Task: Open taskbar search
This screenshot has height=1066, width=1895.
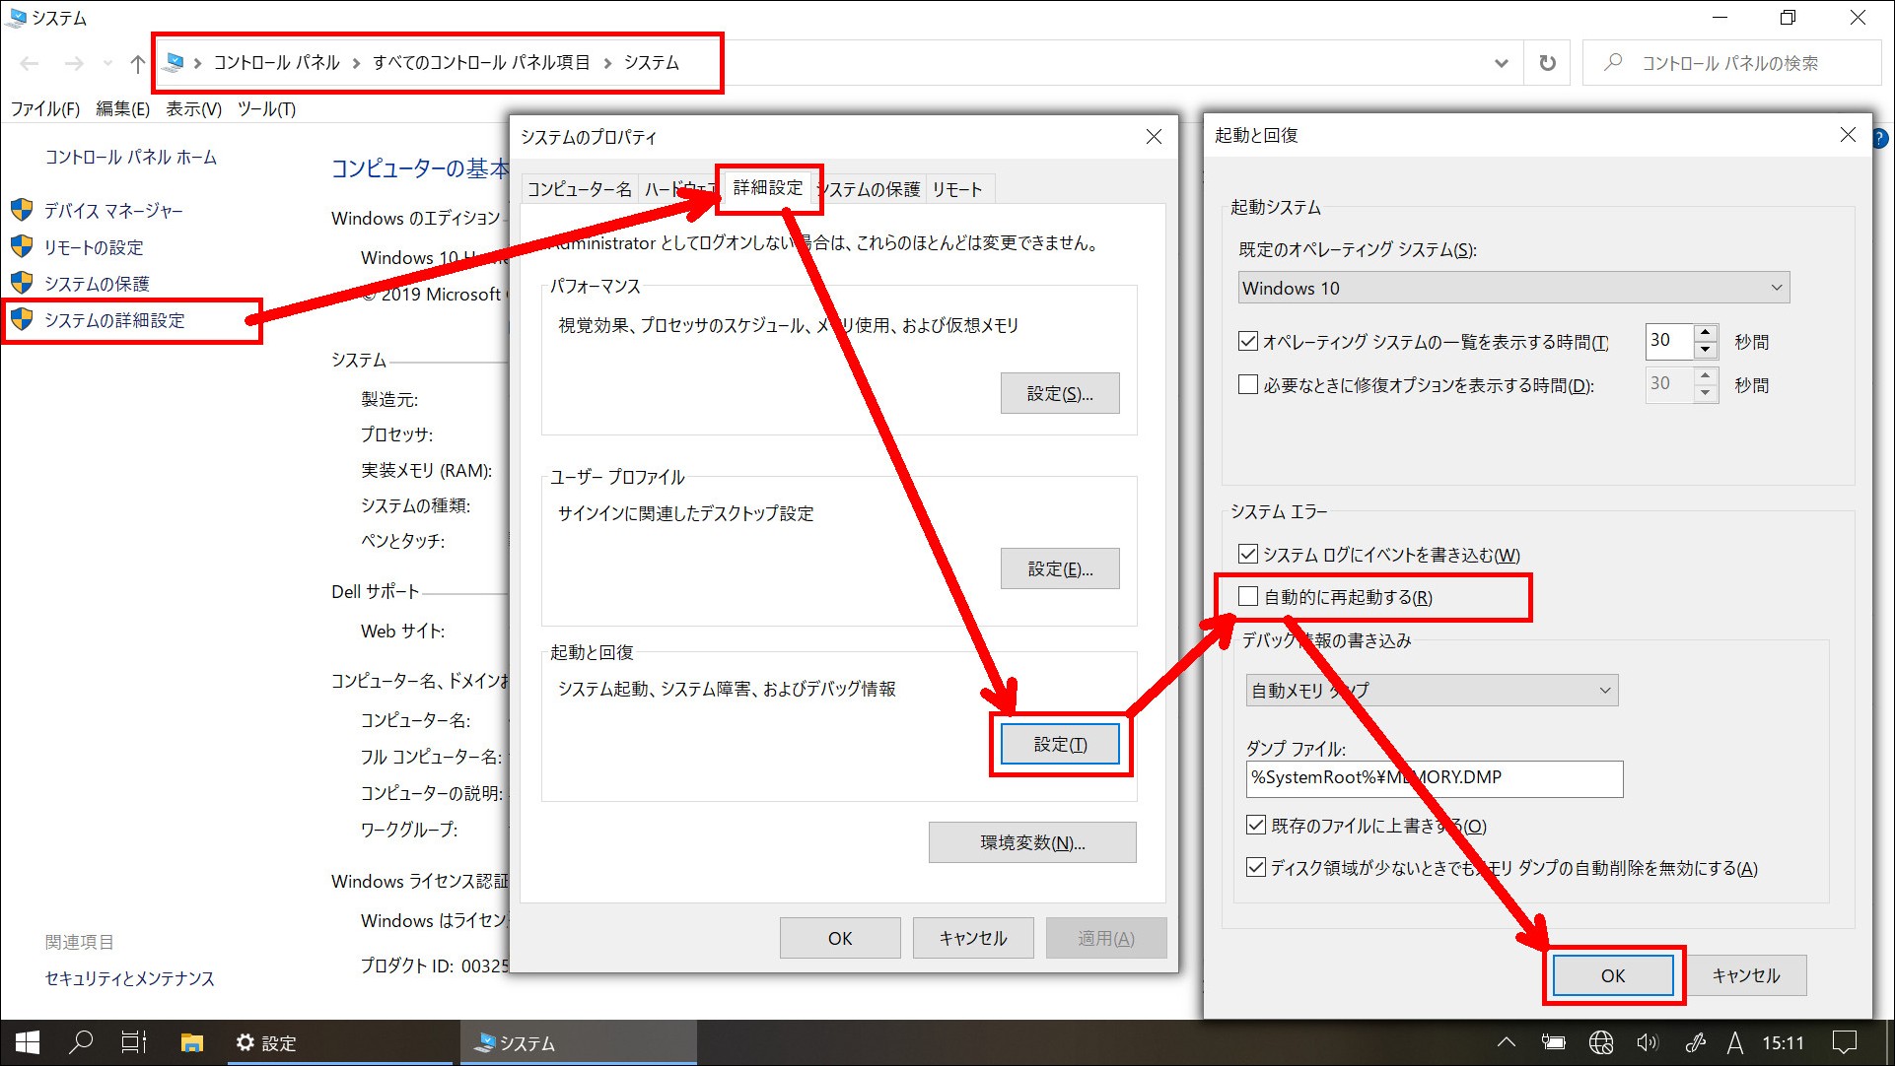Action: [81, 1042]
